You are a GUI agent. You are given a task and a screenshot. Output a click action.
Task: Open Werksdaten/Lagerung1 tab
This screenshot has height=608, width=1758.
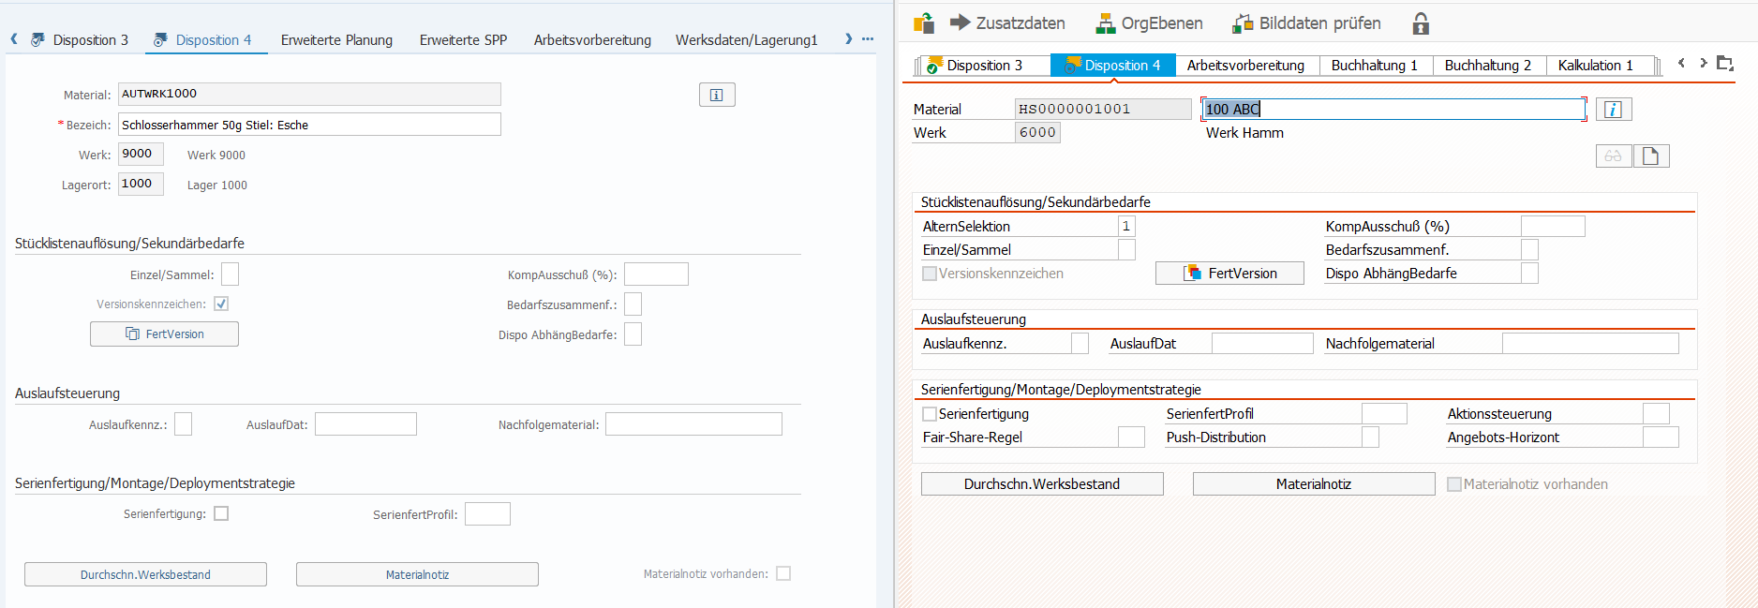(x=747, y=40)
